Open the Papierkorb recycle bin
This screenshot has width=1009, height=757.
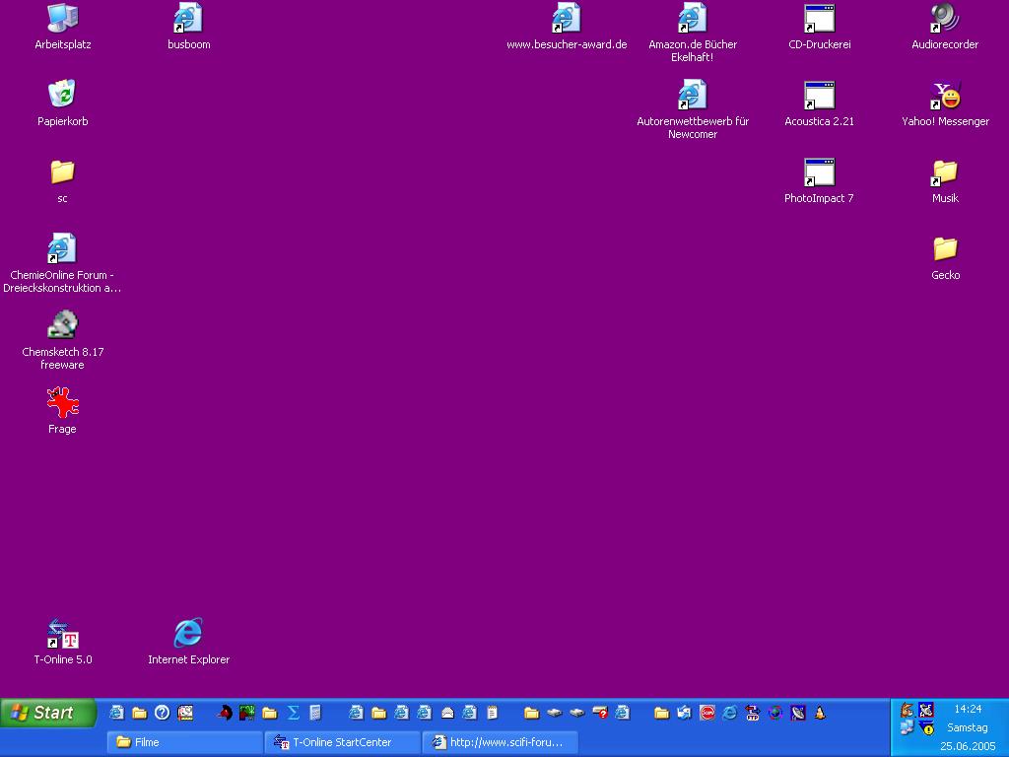(62, 96)
